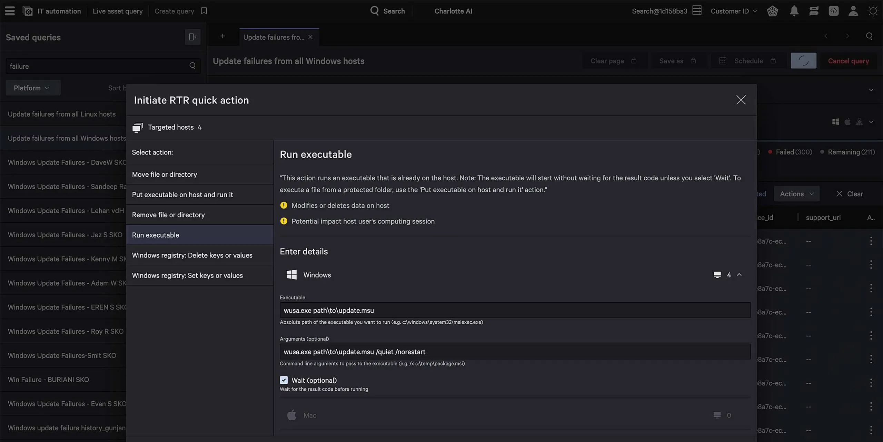The height and width of the screenshot is (442, 883).
Task: Click the IT automation module icon
Action: tap(28, 11)
